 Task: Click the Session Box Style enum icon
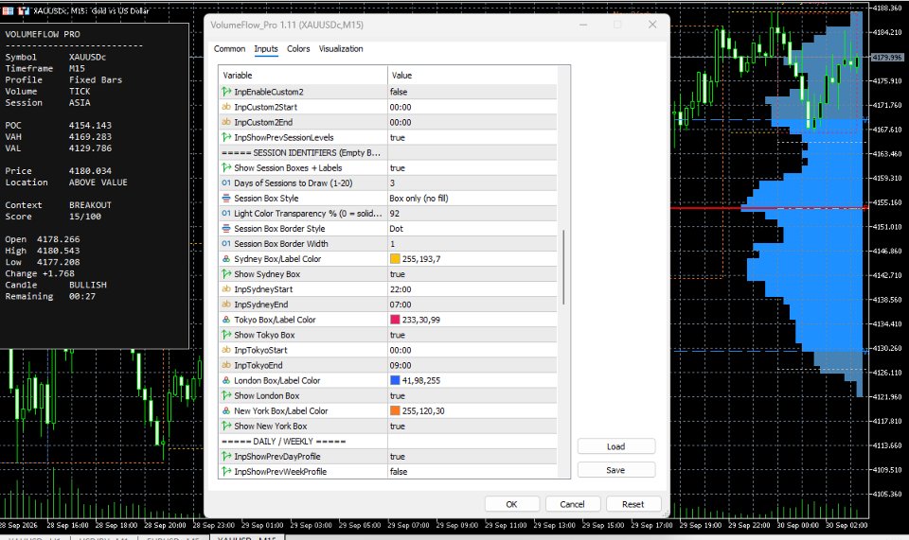click(226, 198)
